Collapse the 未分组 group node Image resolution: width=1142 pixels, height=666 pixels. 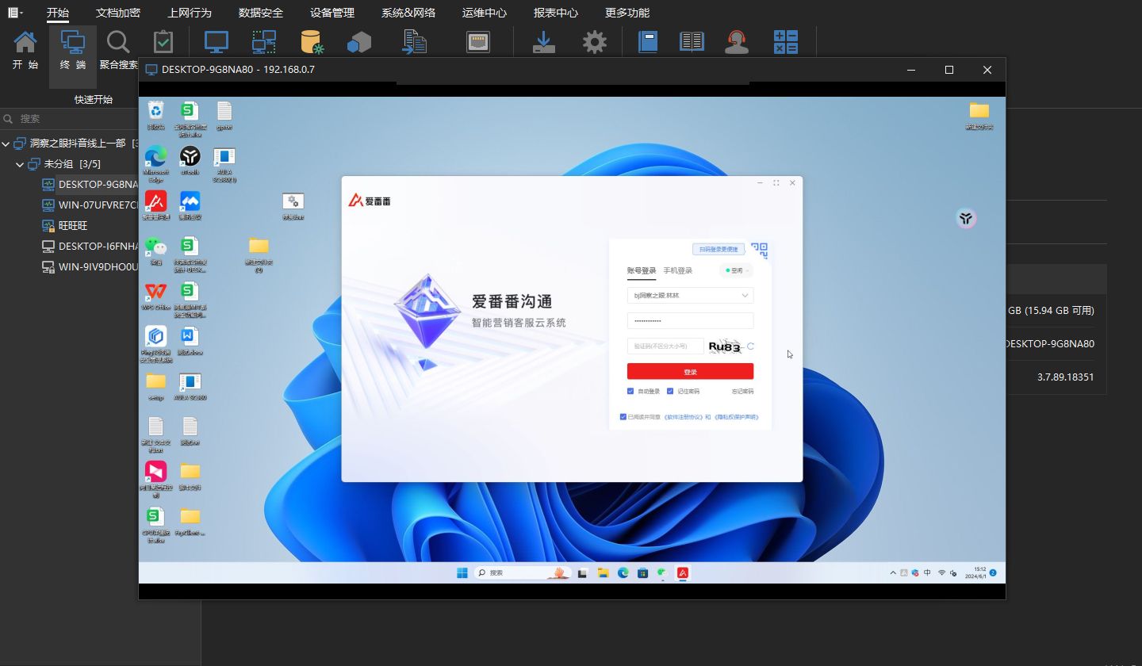point(20,164)
